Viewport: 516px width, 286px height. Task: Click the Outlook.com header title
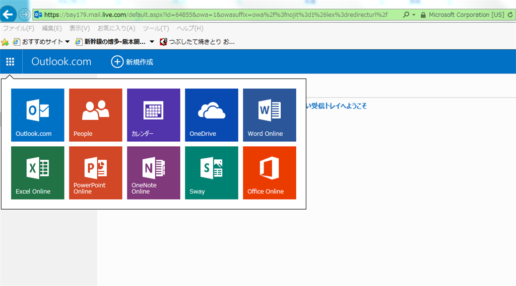point(61,61)
